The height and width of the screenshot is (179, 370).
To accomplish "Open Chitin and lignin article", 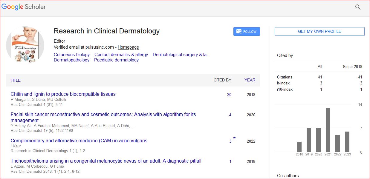I will pyautogui.click(x=63, y=94).
